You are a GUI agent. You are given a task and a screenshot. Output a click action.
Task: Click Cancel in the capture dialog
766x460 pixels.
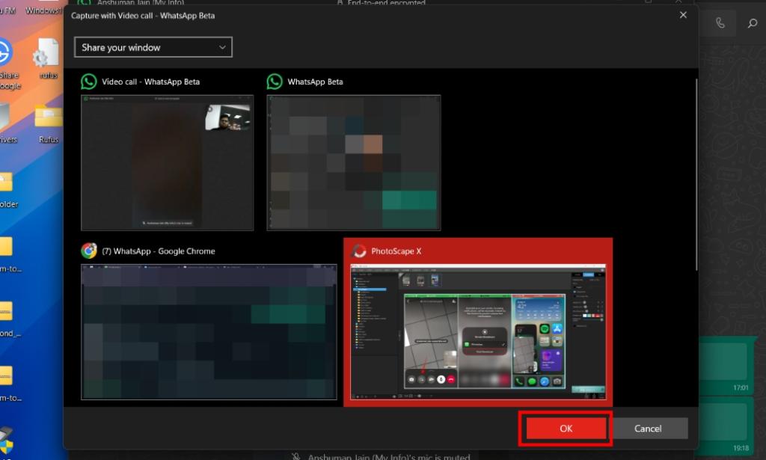click(x=648, y=429)
